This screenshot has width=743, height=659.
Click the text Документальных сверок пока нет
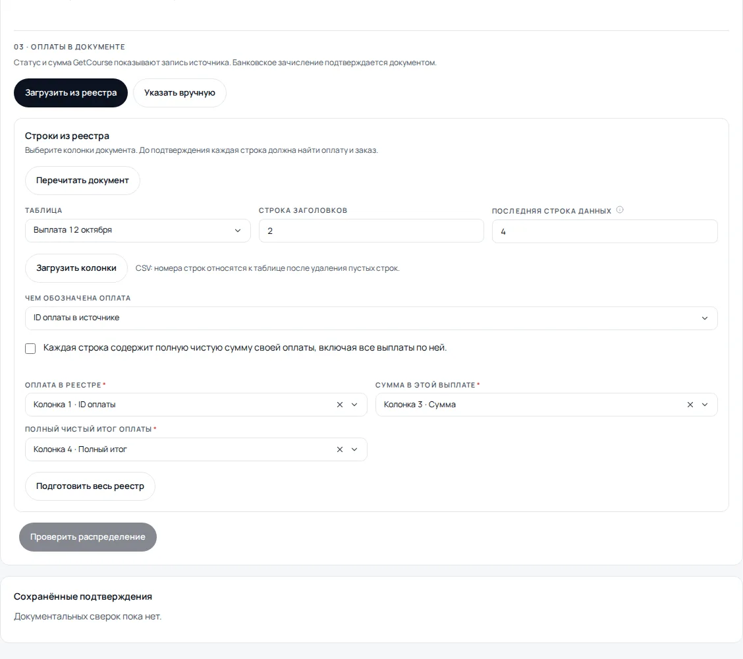click(88, 616)
